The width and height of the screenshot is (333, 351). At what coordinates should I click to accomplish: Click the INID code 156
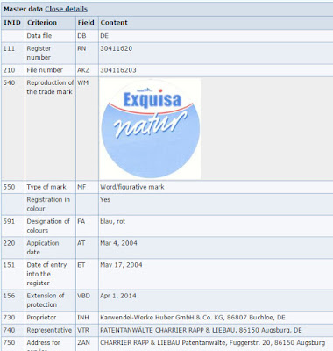coord(9,296)
